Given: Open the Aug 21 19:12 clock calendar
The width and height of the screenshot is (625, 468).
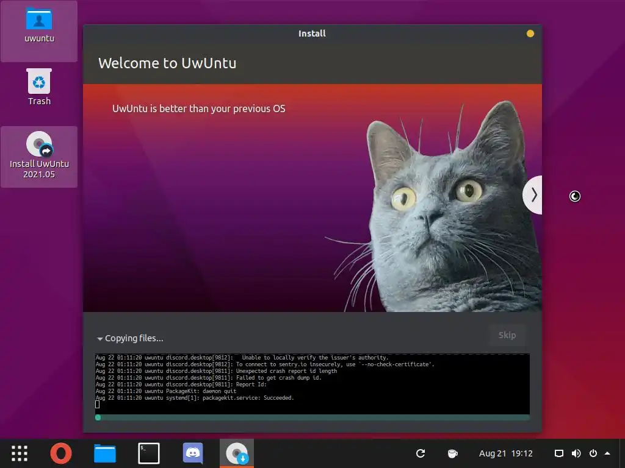Looking at the screenshot, I should (505, 453).
